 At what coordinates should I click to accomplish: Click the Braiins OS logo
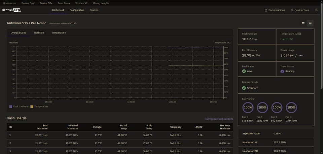click(x=11, y=10)
